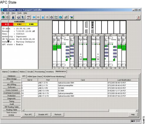Click the Cross-Connect side button
The image size is (145, 124).
(11, 90)
